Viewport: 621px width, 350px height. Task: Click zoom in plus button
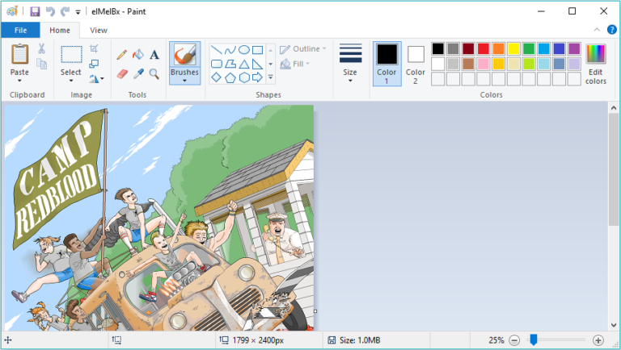point(598,340)
